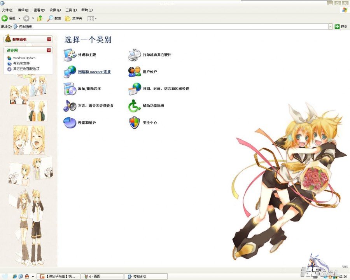Click the 帮助和支持 question mark icon
The width and height of the screenshot is (350, 280).
pyautogui.click(x=9, y=63)
